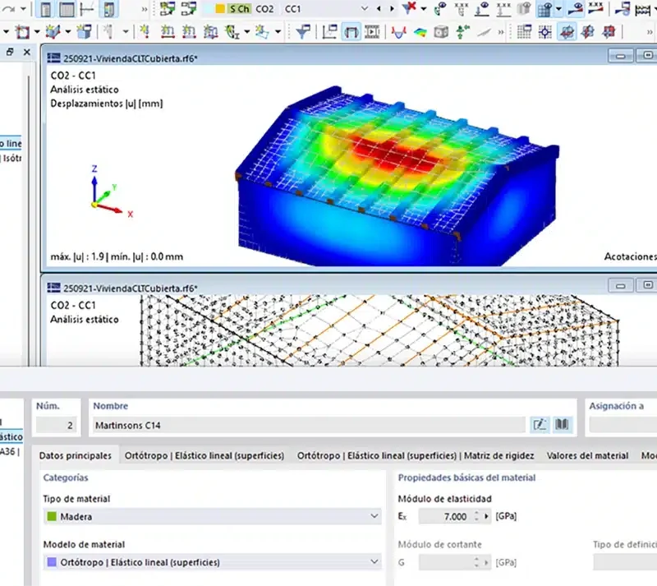Click the Nombre field with Martinsons C14
657x586 pixels.
(x=310, y=426)
